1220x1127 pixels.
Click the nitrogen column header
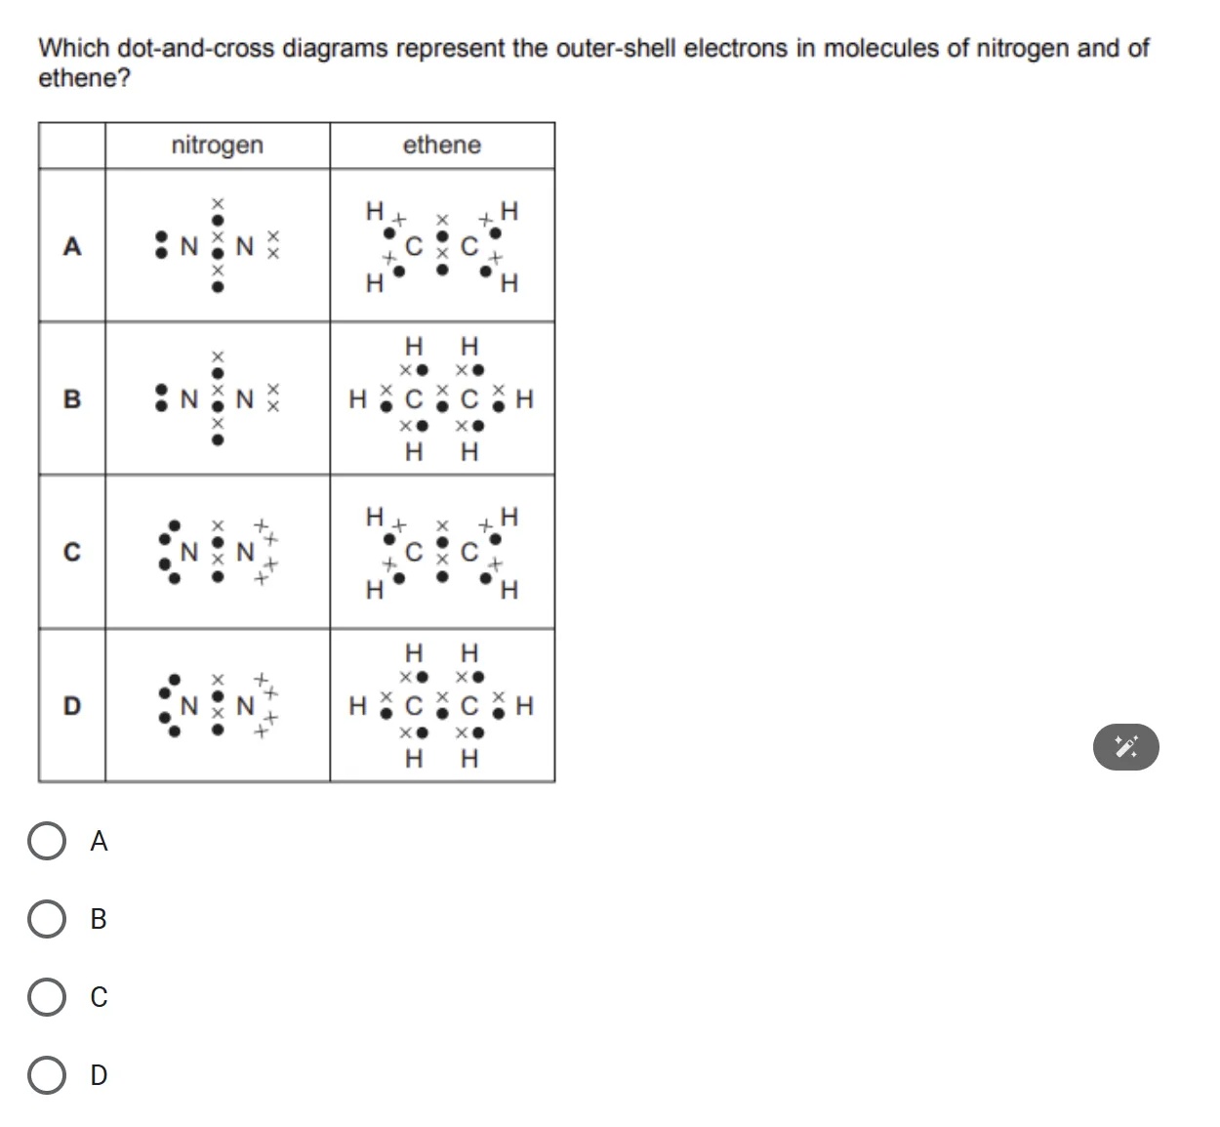click(217, 146)
